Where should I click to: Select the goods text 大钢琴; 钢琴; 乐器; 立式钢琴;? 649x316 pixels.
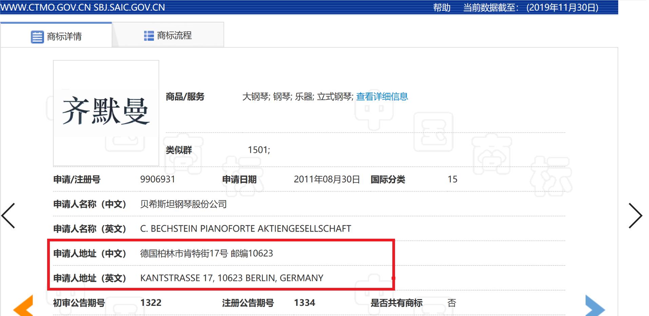point(298,97)
